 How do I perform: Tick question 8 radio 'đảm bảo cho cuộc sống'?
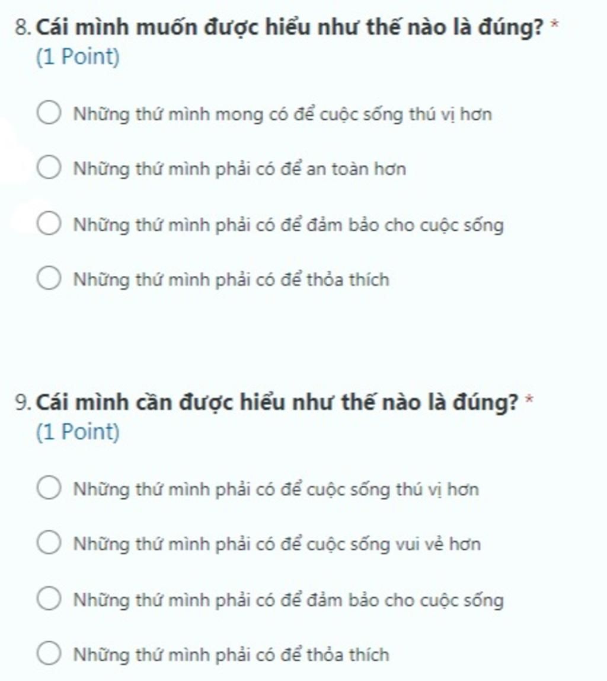pyautogui.click(x=49, y=224)
